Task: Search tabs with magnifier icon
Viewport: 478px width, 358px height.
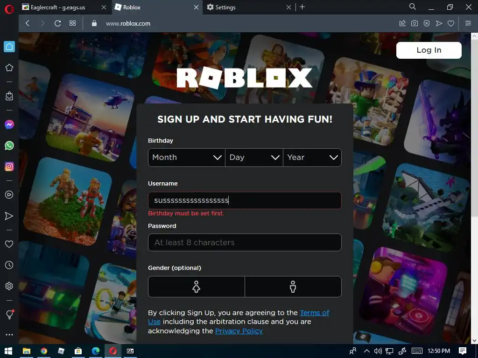Action: pos(413,7)
